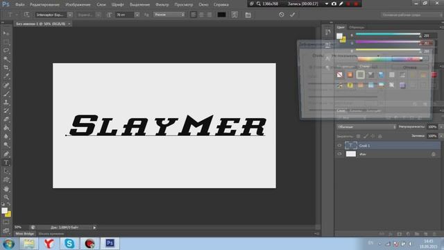Open workspace switcher dropdown

tap(411, 15)
